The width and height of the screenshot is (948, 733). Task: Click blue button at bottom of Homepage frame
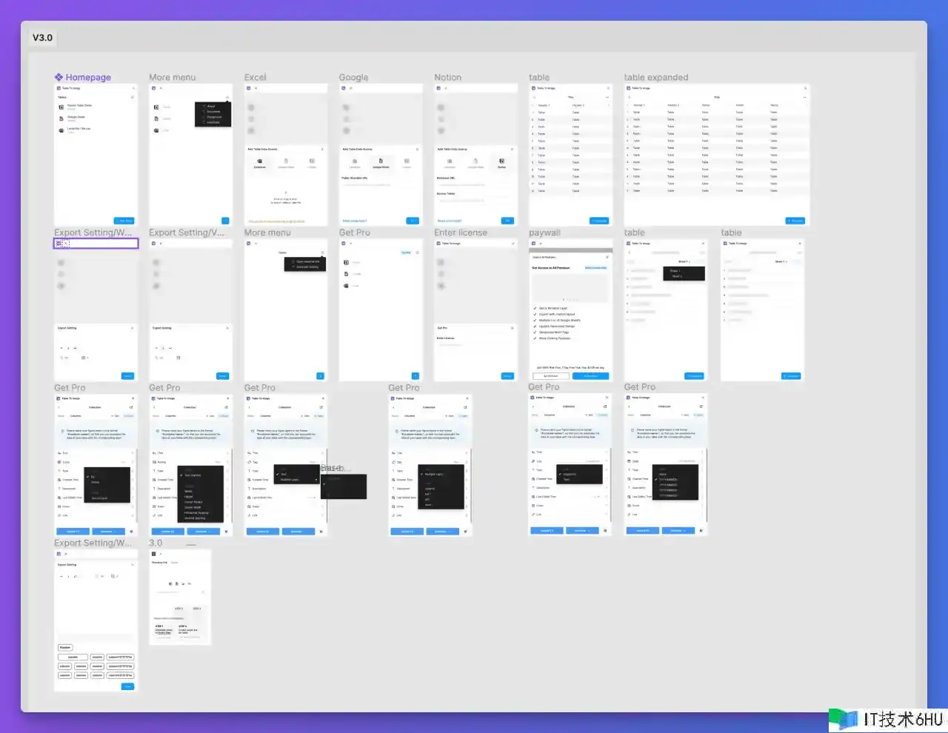[124, 221]
